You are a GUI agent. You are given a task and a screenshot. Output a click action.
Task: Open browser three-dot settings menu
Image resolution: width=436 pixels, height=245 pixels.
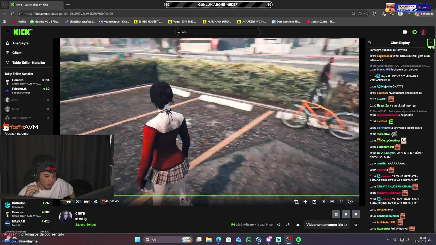pos(409,14)
